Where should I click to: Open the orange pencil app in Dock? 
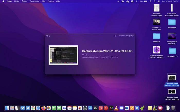132,108
